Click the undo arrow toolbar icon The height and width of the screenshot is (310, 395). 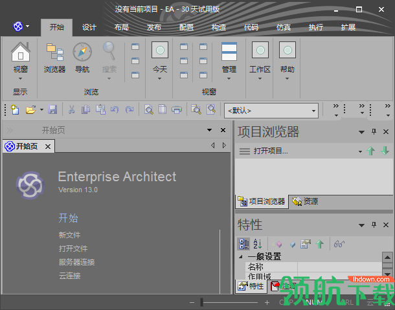pyautogui.click(x=115, y=110)
